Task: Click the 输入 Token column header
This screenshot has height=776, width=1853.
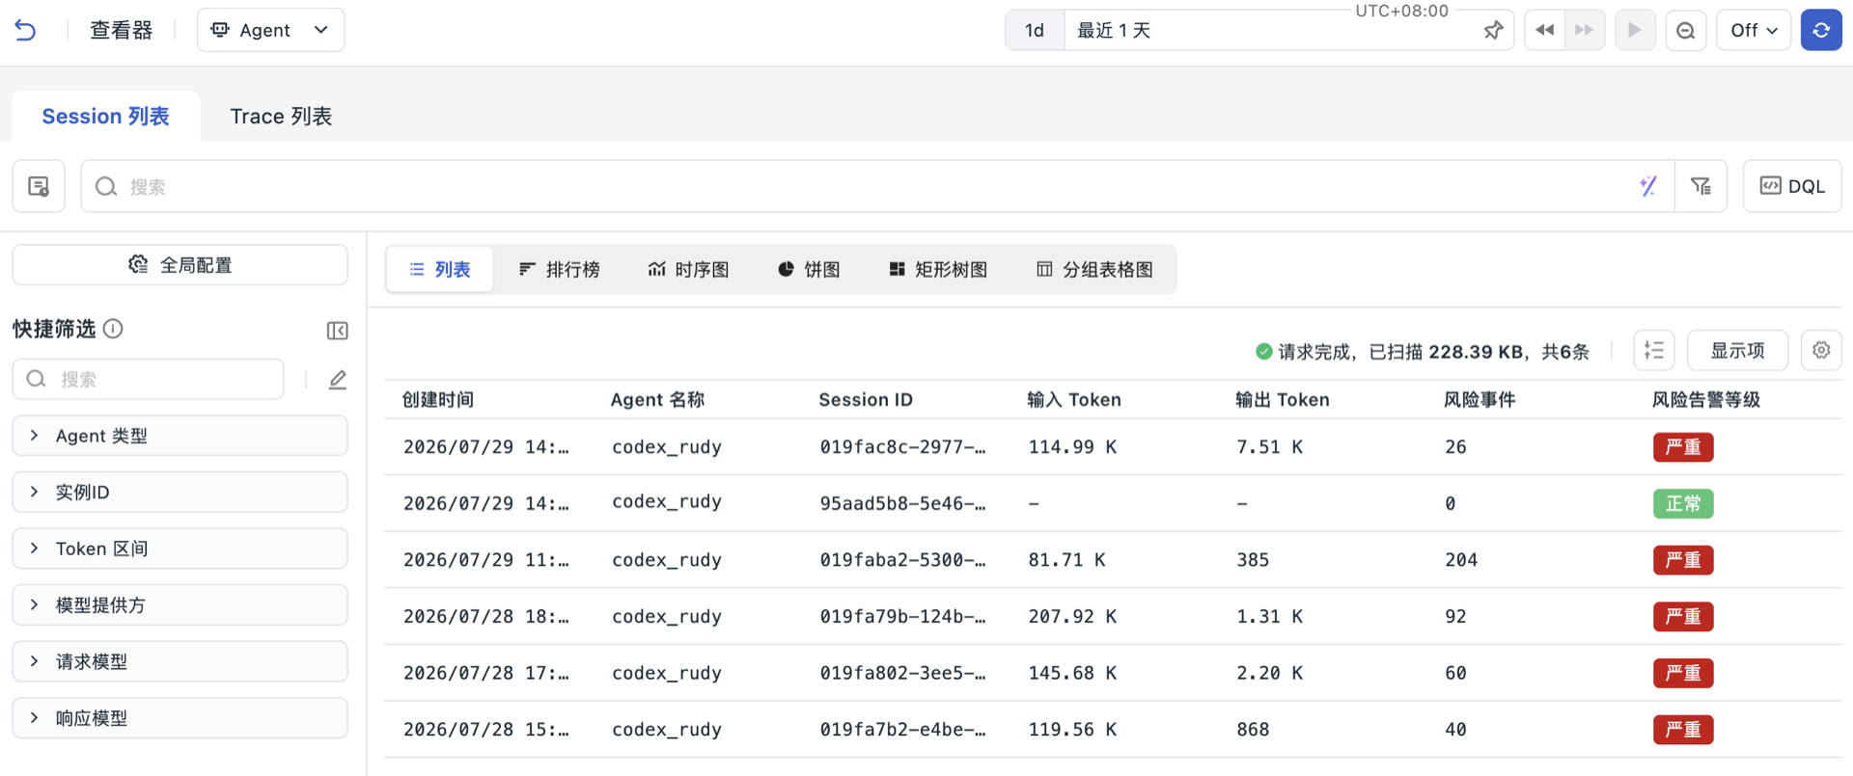Action: point(1074,399)
